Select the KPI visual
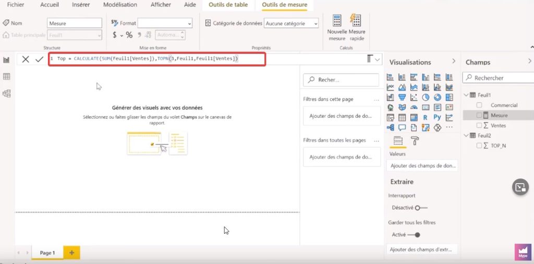The height and width of the screenshot is (264, 534). point(449,107)
